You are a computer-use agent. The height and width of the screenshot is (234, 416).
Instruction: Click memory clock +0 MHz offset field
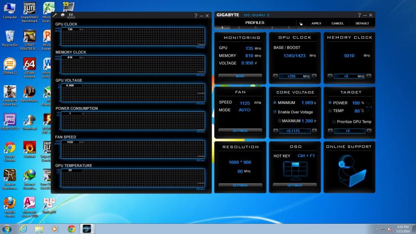[349, 76]
